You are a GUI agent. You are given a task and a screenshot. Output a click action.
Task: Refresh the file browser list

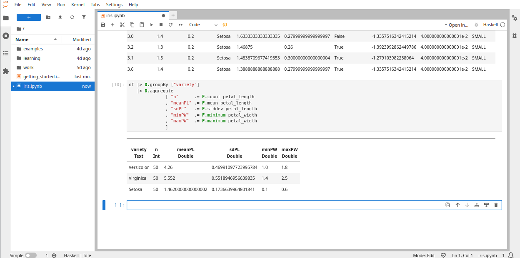point(72,17)
